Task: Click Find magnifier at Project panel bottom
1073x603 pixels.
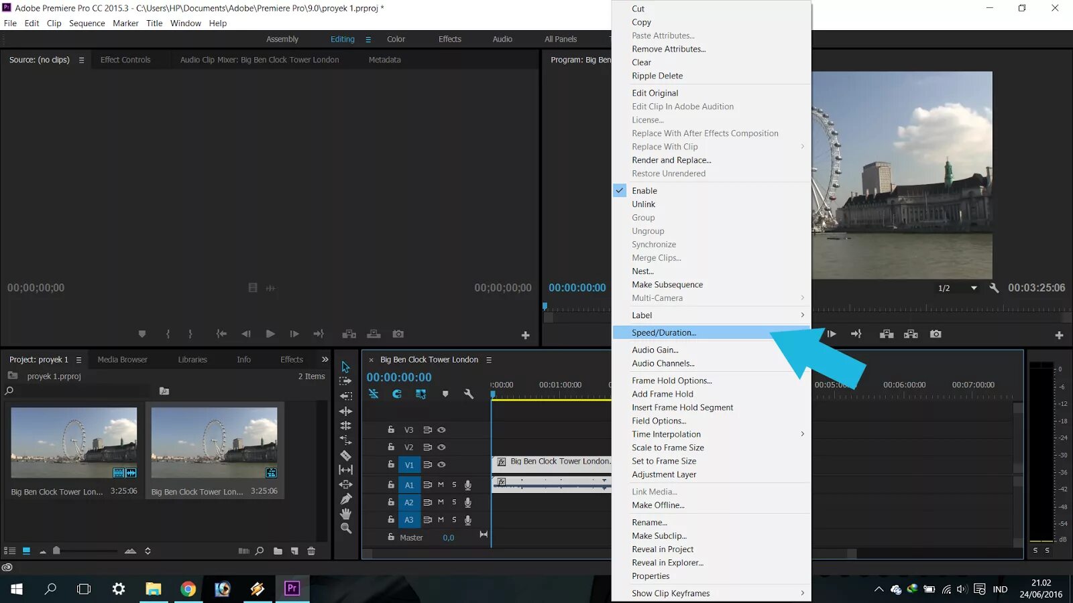Action: click(260, 551)
